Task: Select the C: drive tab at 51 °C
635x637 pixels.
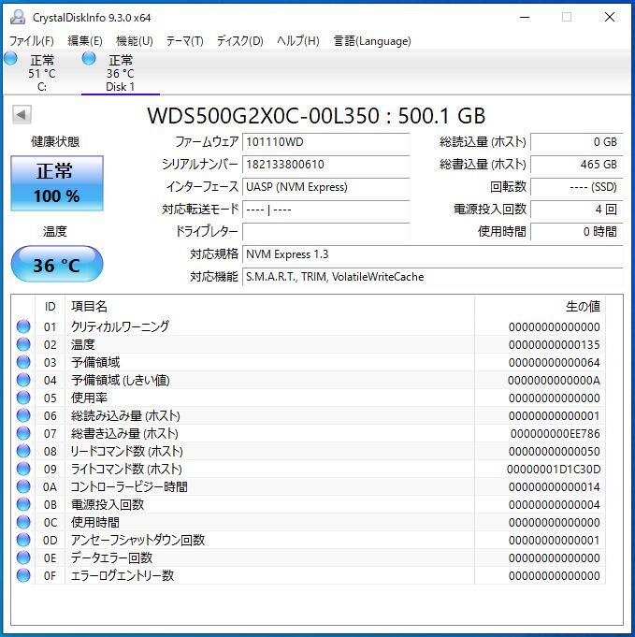Action: [x=42, y=73]
